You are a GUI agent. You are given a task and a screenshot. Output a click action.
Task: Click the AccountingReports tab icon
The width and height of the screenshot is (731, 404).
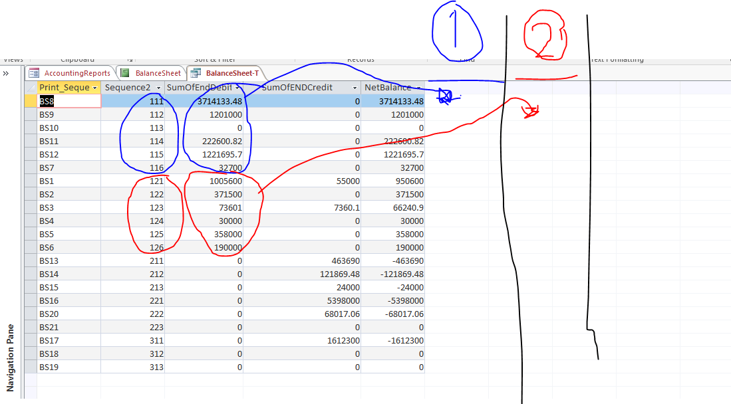click(34, 73)
